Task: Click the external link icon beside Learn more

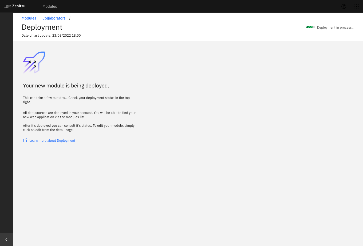Action: coord(25,140)
